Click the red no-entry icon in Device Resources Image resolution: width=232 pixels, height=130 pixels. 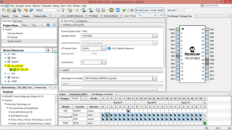(x=48, y=50)
